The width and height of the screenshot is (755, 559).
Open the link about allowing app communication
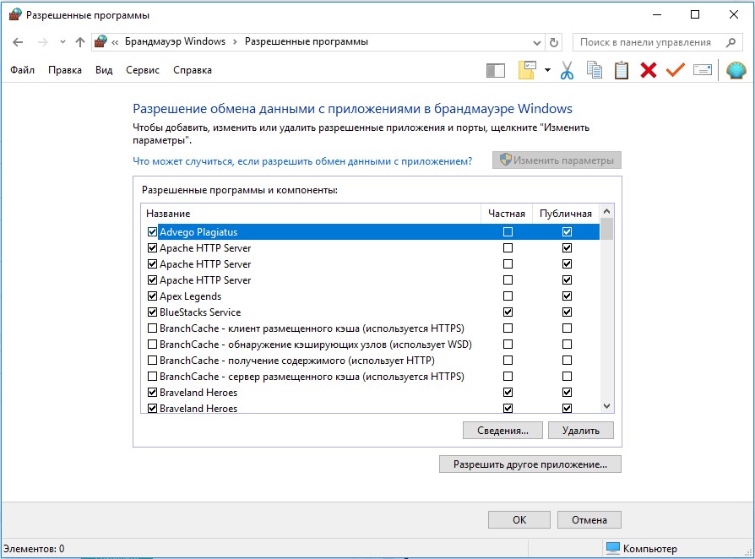pyautogui.click(x=302, y=161)
